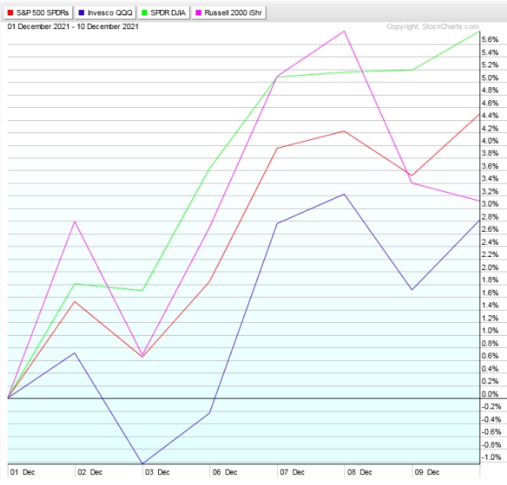Click the 03 Dec axis label

[157, 472]
